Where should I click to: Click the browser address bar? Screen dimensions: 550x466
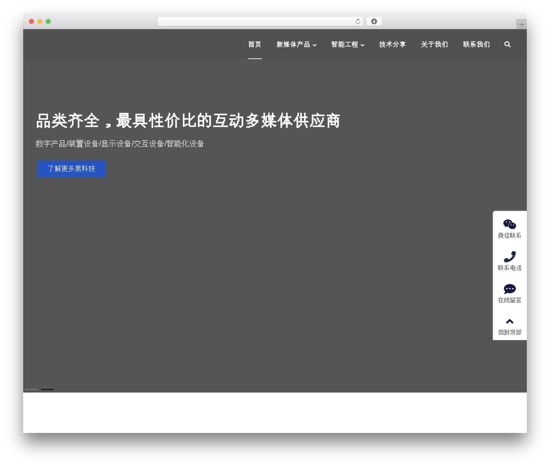coord(260,21)
